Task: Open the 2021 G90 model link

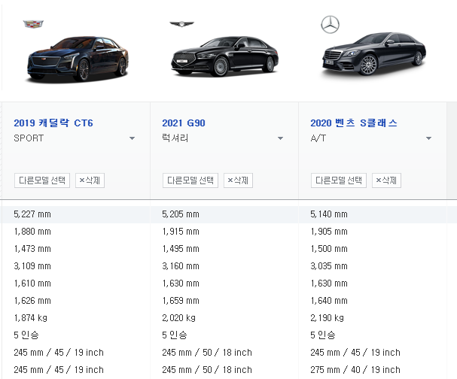Action: point(184,123)
